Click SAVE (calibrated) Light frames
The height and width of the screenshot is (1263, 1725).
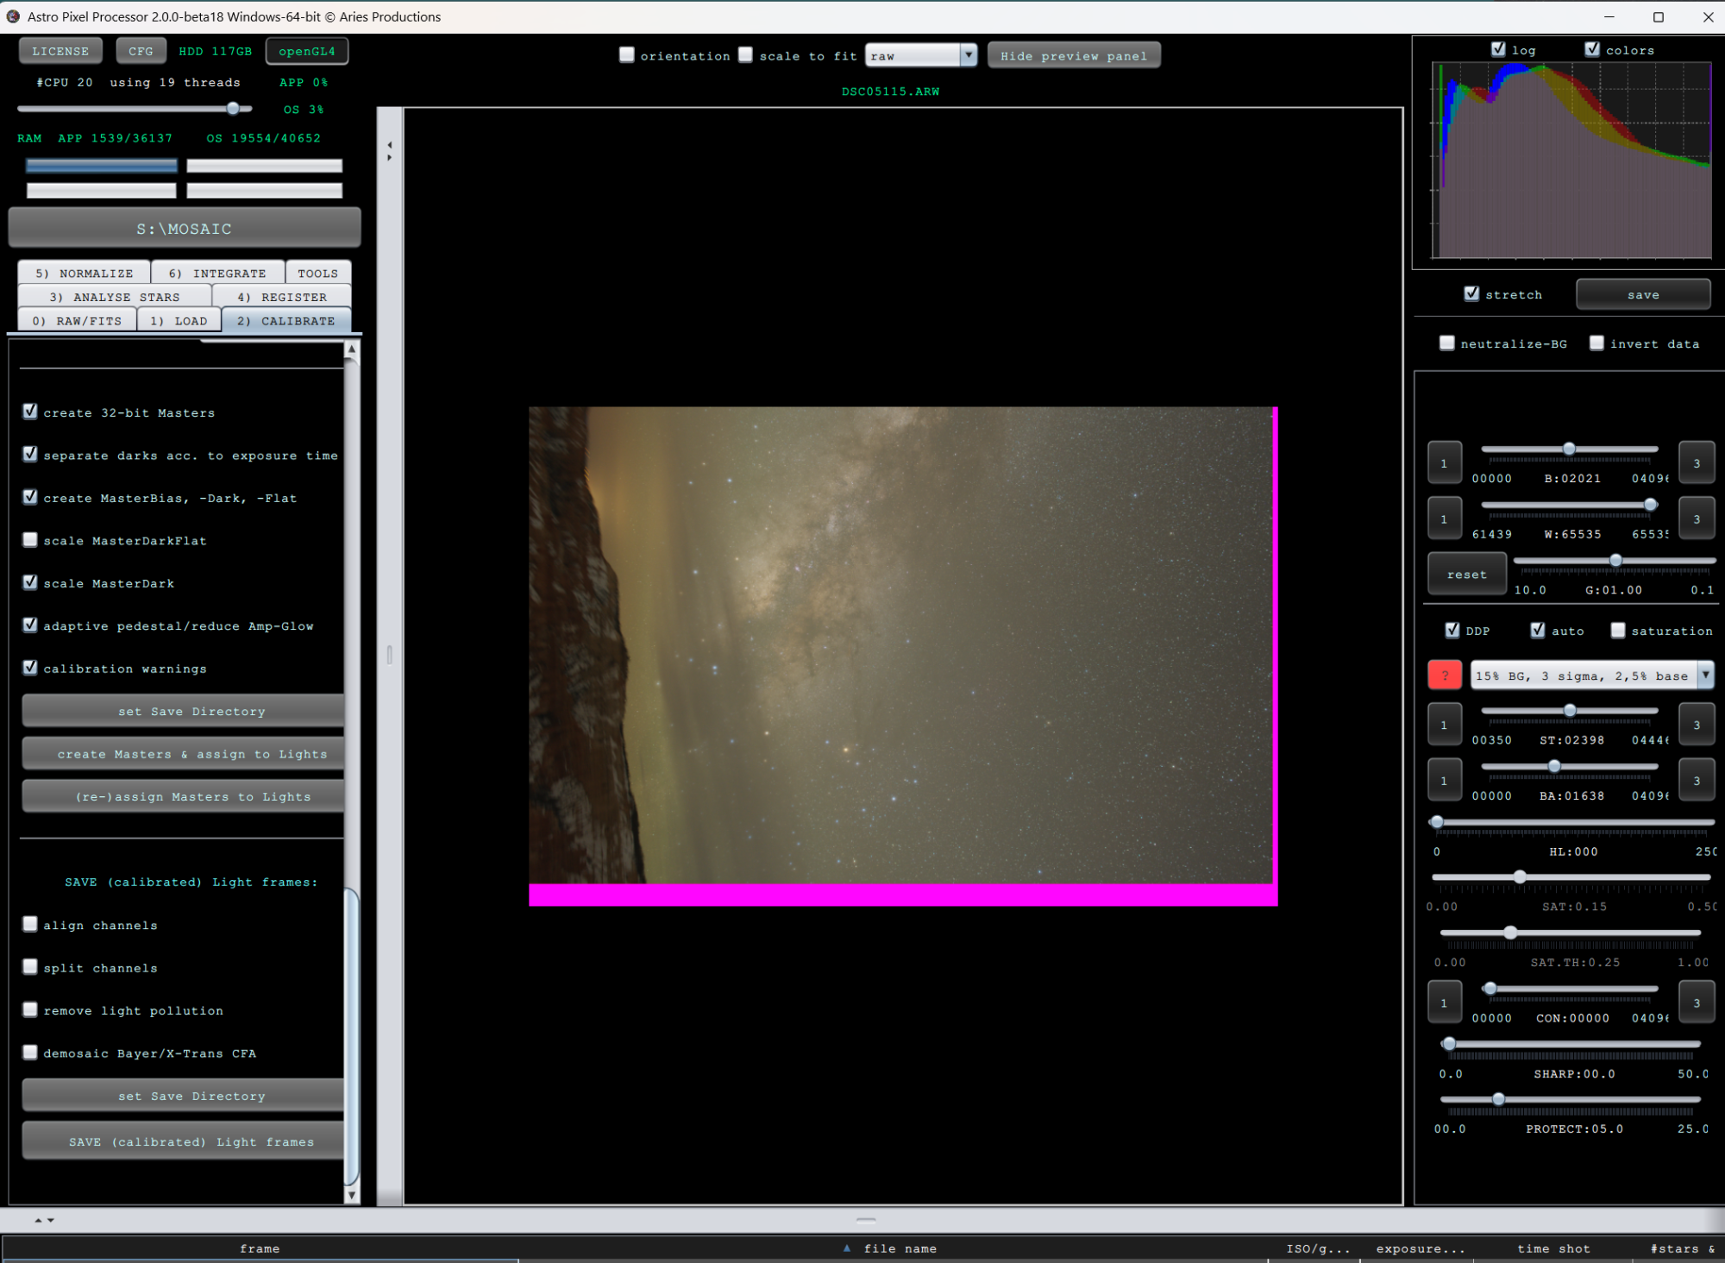pyautogui.click(x=182, y=1140)
